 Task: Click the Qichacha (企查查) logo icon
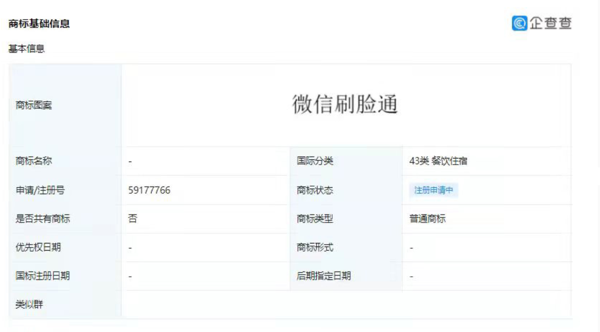[519, 23]
